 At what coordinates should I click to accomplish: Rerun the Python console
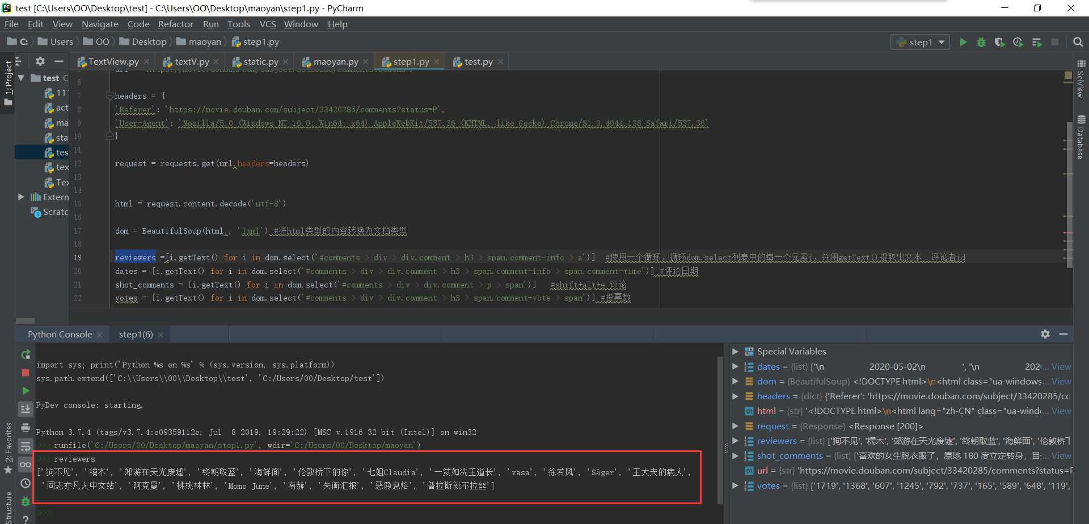(26, 354)
